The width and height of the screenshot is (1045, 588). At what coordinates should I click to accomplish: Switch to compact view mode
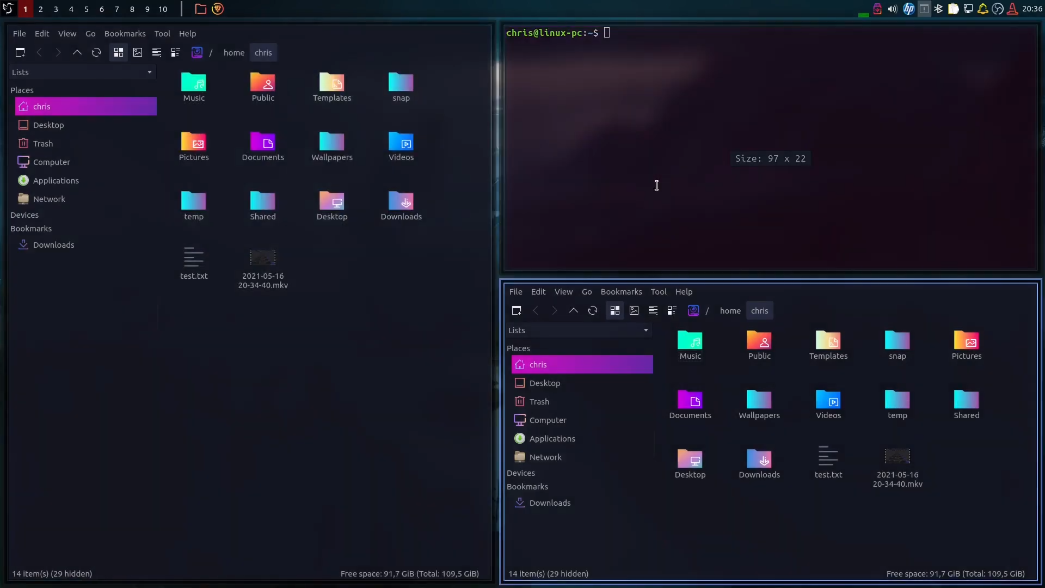(175, 52)
